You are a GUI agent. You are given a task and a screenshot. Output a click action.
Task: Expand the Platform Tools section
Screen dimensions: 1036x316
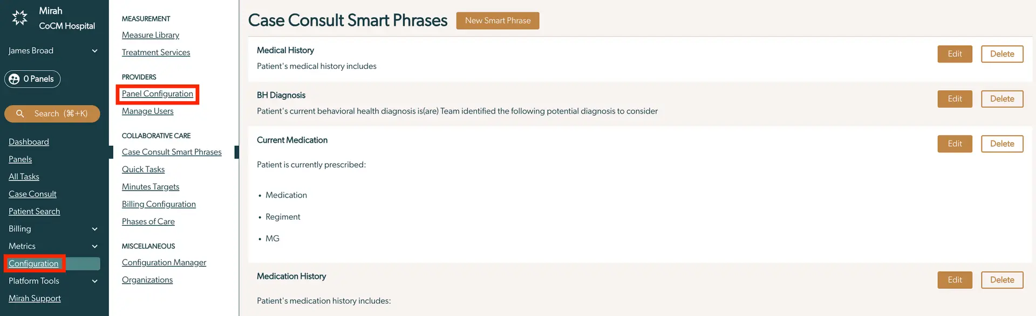tap(95, 280)
